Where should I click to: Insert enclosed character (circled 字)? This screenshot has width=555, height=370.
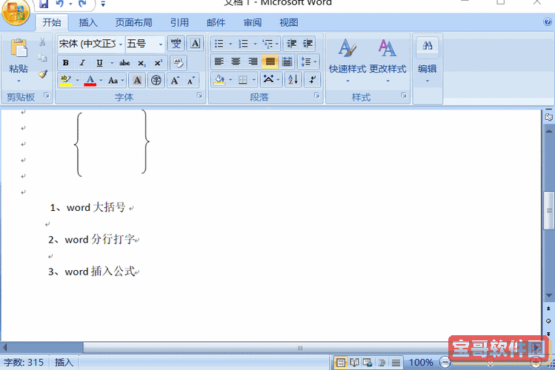[x=156, y=81]
